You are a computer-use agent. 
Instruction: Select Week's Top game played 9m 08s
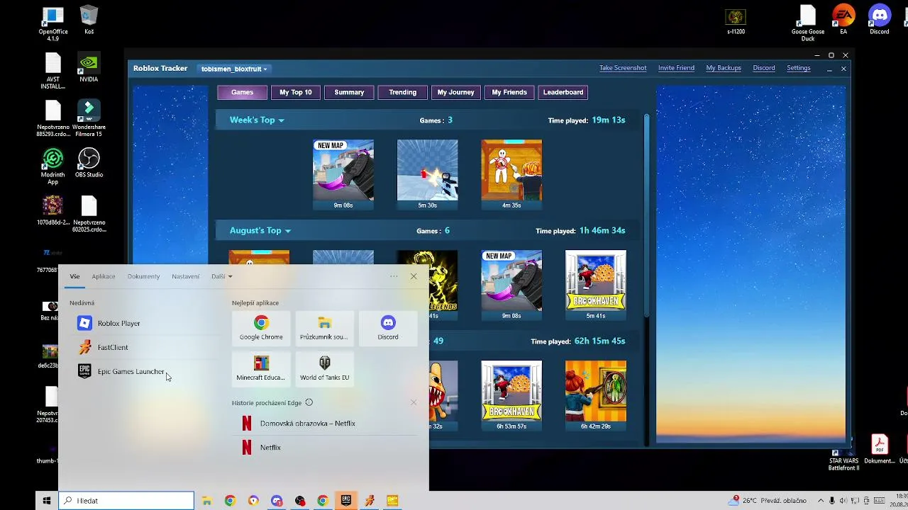pos(343,174)
